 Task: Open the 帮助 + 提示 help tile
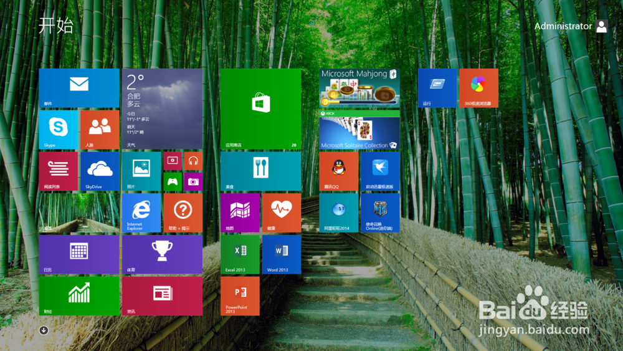point(183,213)
